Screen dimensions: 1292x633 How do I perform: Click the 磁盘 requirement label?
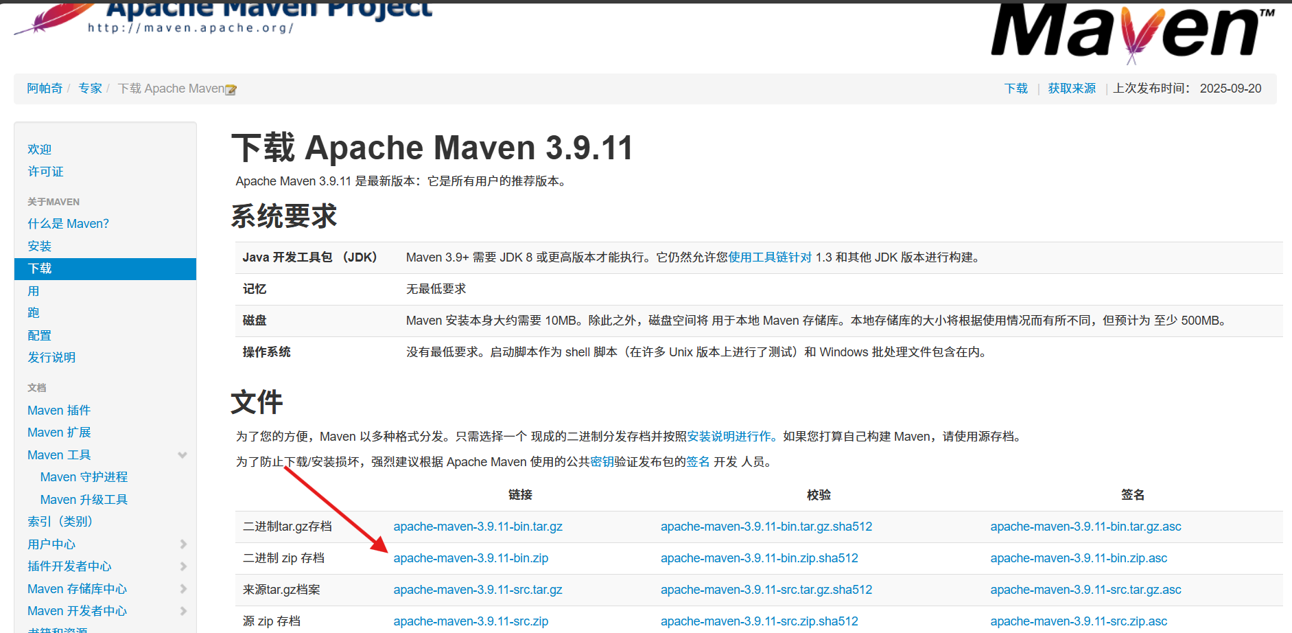click(255, 321)
